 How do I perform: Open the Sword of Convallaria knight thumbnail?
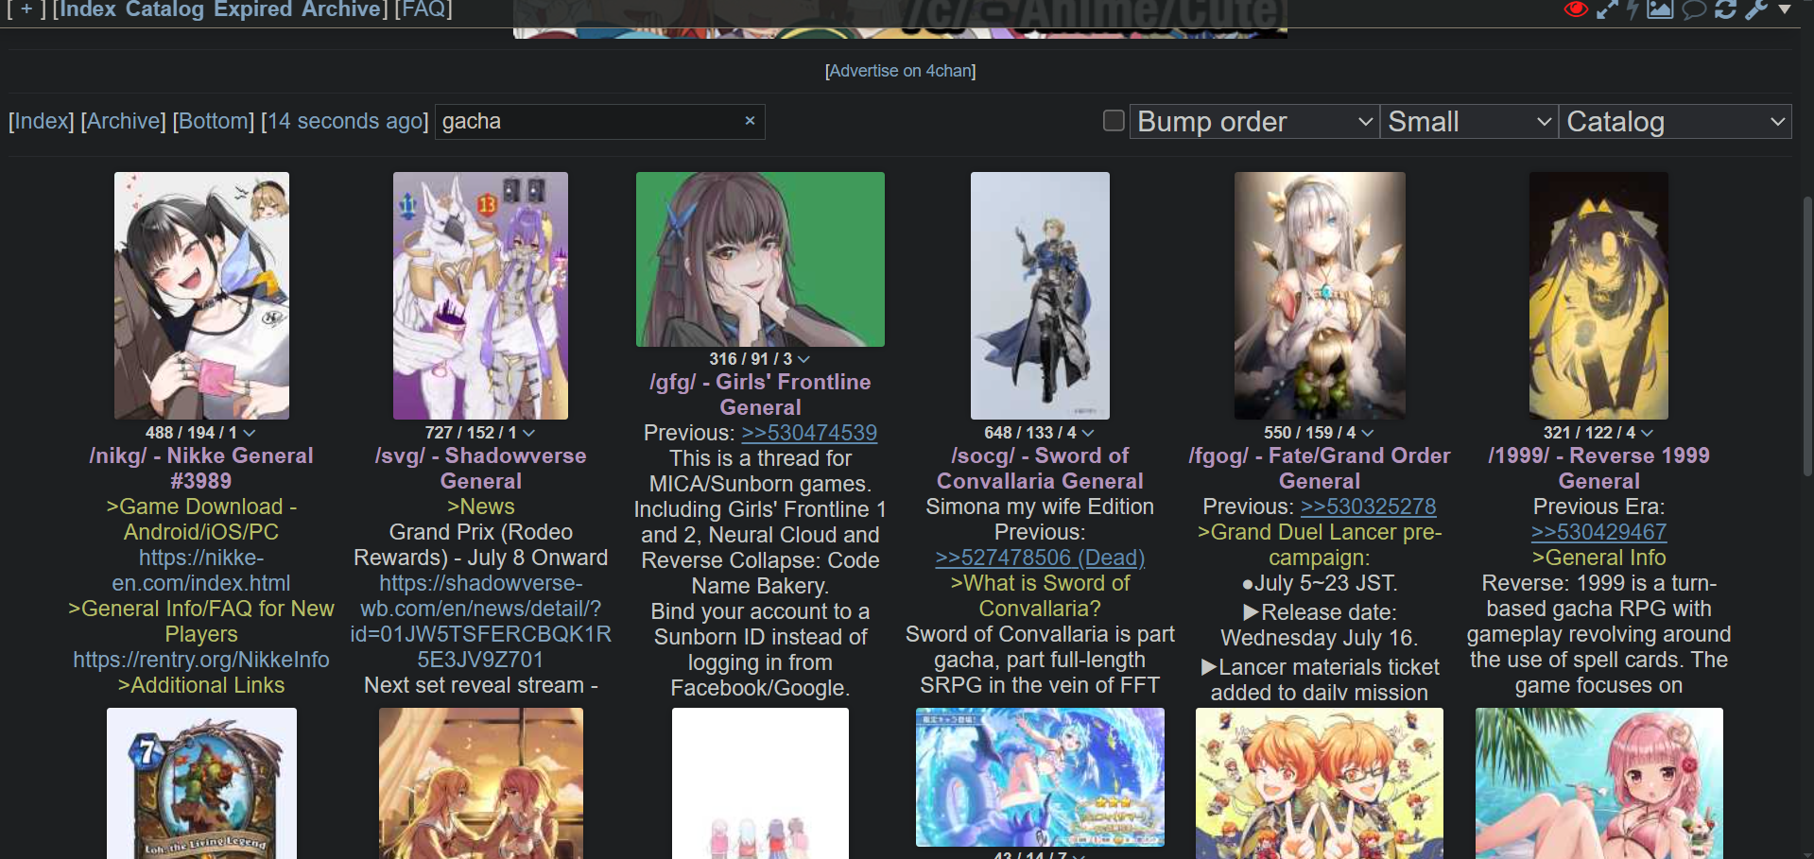(x=1040, y=295)
